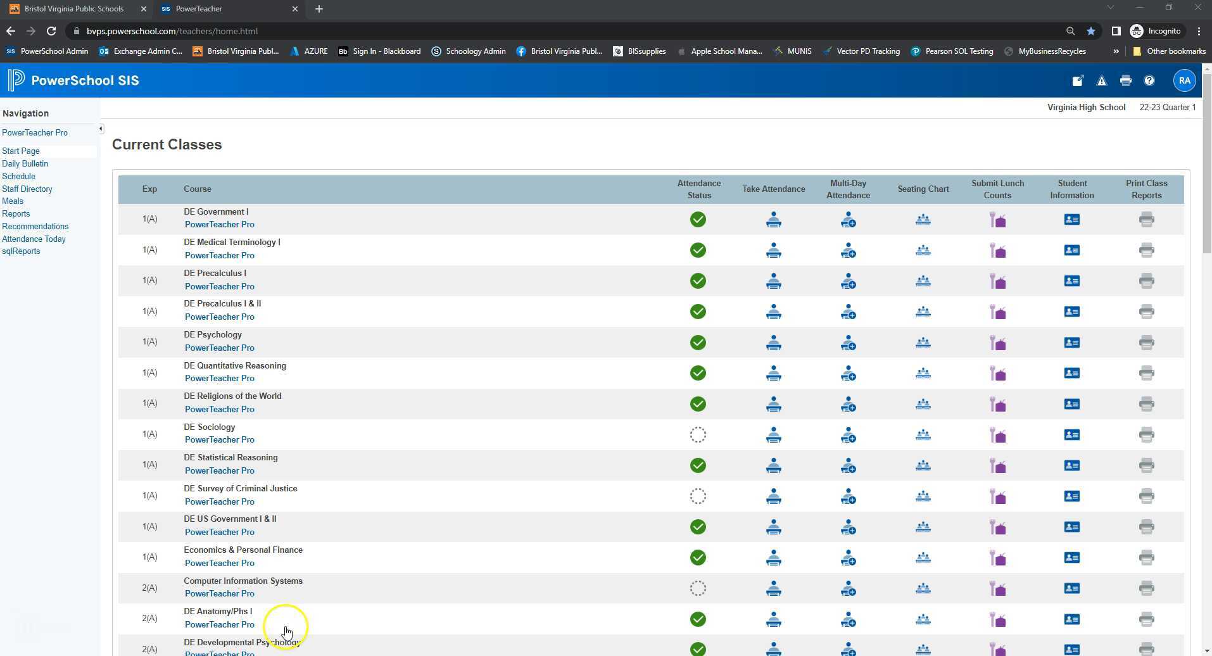Click the green attendance check for DE Quantitative Reasoning
1212x656 pixels.
pyautogui.click(x=698, y=373)
